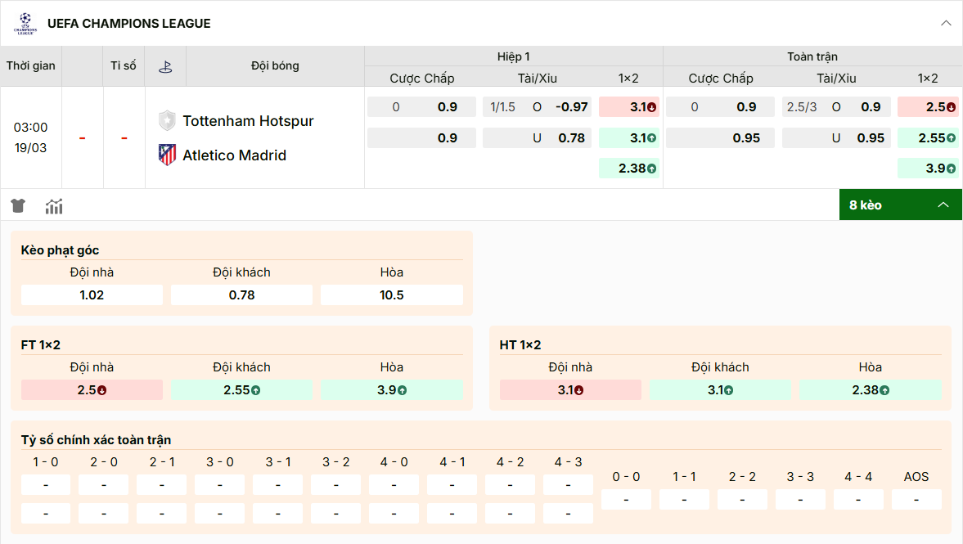The width and height of the screenshot is (963, 544).
Task: Click the Tottenham Hotspur club crest
Action: click(x=166, y=120)
